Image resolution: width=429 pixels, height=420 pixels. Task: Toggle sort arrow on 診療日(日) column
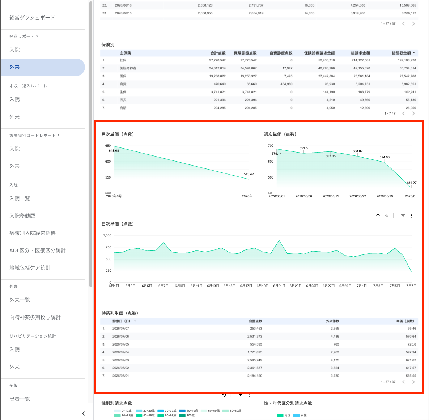click(135, 321)
